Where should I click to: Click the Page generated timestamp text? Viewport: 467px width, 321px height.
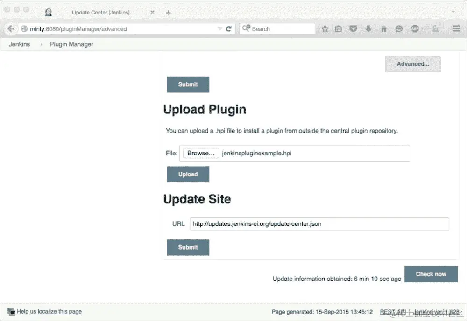click(x=322, y=312)
